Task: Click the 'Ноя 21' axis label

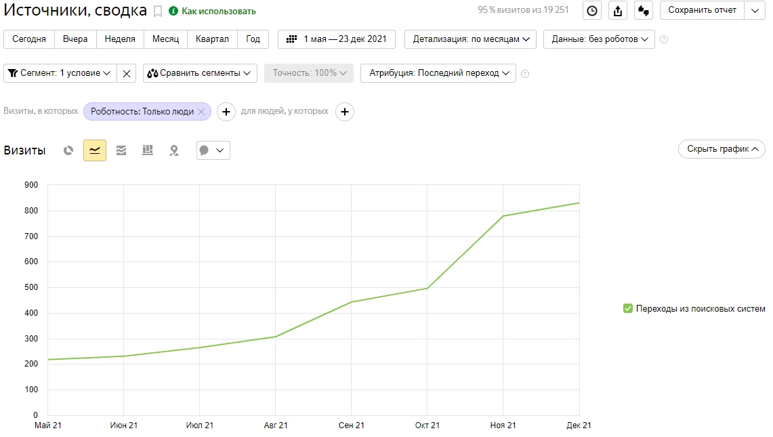Action: (x=503, y=425)
